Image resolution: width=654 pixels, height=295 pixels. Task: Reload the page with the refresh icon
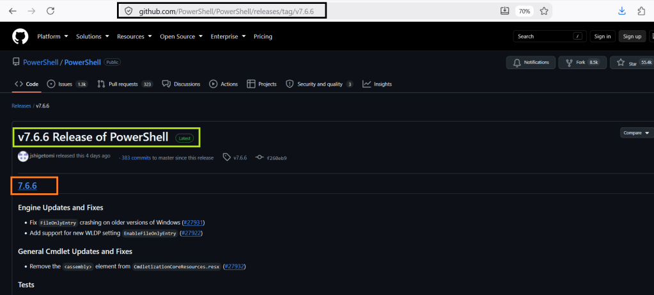[x=51, y=12]
